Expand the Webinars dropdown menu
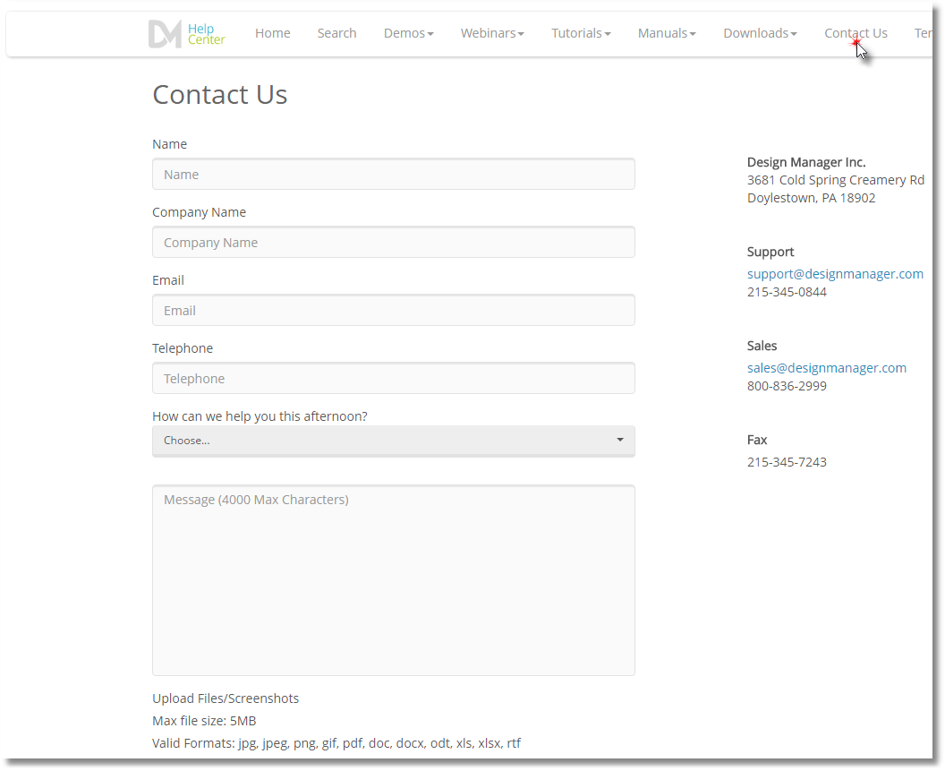The width and height of the screenshot is (945, 771). point(492,33)
